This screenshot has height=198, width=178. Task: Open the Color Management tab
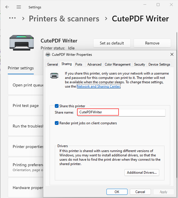click(118, 64)
